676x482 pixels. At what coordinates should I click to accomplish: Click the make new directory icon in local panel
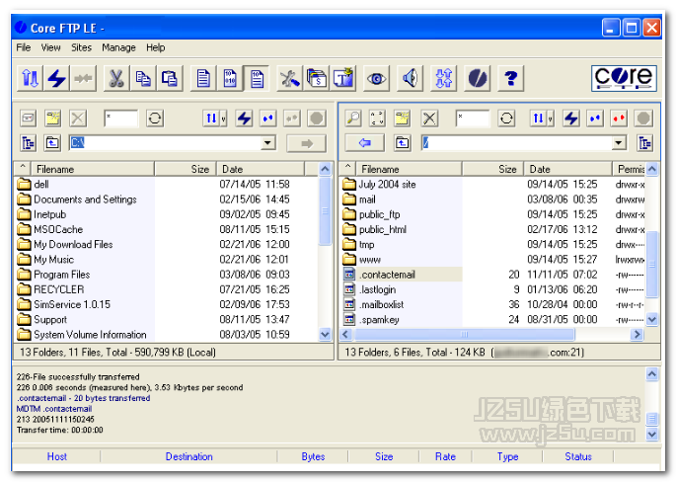point(53,119)
